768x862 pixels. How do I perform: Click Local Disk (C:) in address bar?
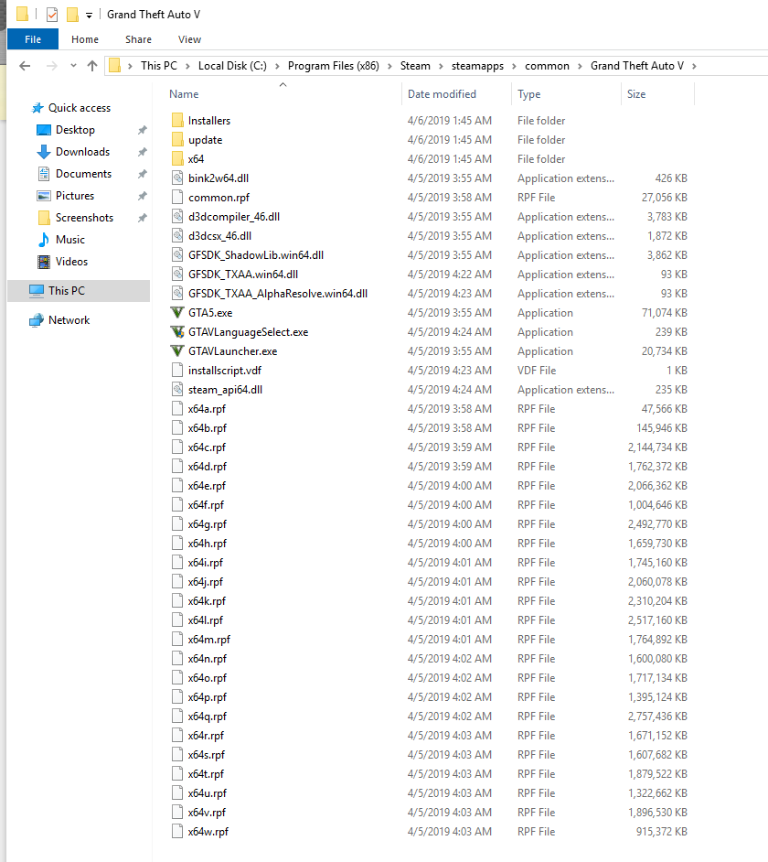click(x=232, y=66)
